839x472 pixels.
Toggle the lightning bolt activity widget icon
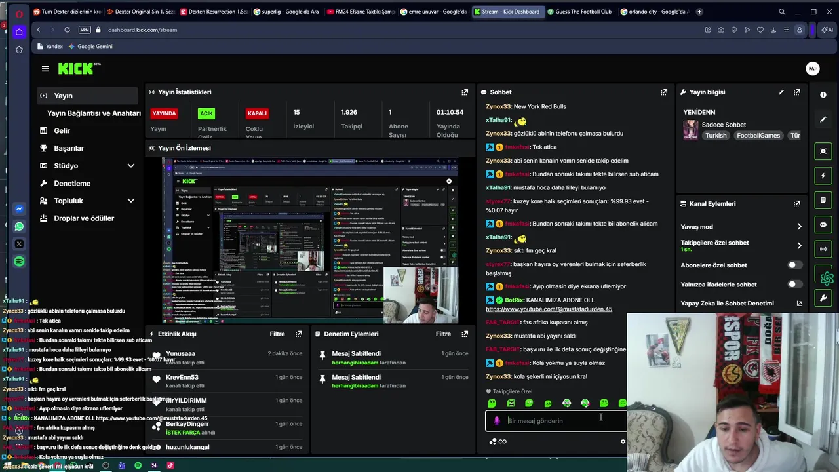coord(823,176)
